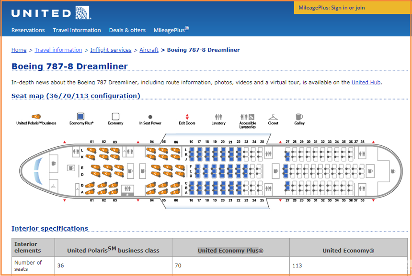This screenshot has height=276, width=412.
Task: Click the United Polaris business seat legend icon
Action: pyautogui.click(x=36, y=117)
